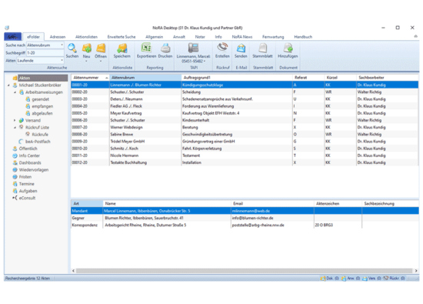The height and width of the screenshot is (304, 423).
Task: Click the TAPI telephone icon
Action: tap(193, 48)
